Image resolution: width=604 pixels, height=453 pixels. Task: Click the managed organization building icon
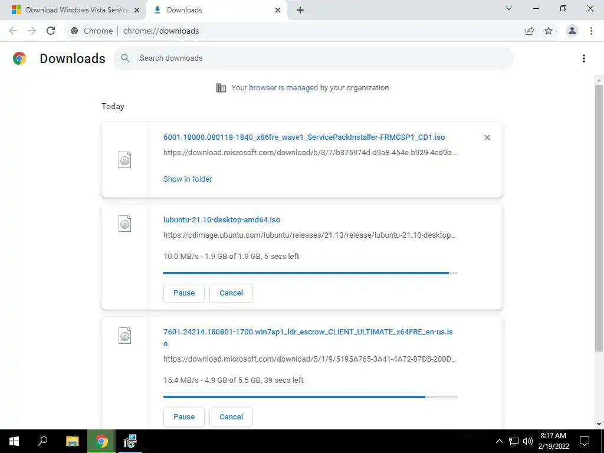coord(221,88)
